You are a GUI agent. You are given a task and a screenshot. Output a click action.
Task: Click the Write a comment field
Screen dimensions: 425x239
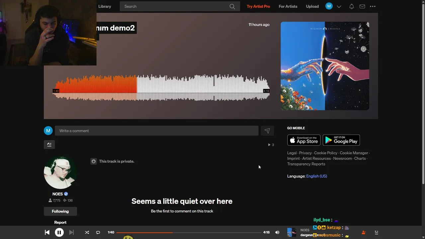[x=156, y=131]
